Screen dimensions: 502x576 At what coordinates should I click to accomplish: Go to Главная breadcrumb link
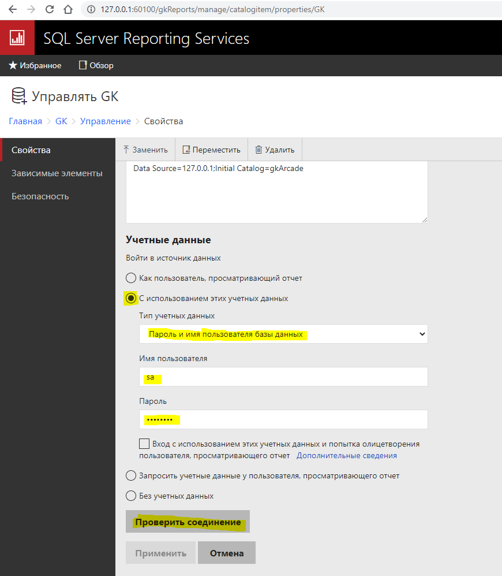[25, 121]
